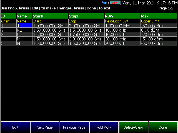Image resolution: width=178 pixels, height=133 pixels.
Task: Click the 1.000000000 GHz start frequency cell
Action: point(51,25)
